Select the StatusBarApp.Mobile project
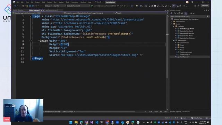 click(187, 28)
